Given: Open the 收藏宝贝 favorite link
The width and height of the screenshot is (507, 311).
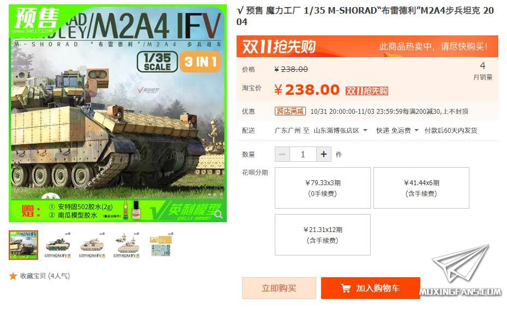Looking at the screenshot, I should tap(45, 276).
